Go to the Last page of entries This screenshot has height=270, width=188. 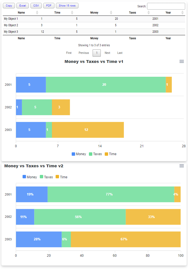(120, 53)
